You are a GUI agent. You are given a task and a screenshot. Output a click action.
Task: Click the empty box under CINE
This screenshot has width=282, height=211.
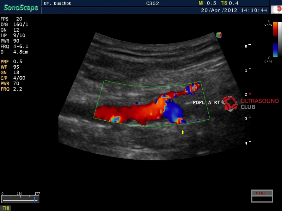pos(262,199)
